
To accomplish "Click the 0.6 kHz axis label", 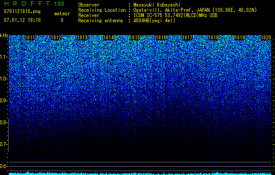I will pos(3,166).
